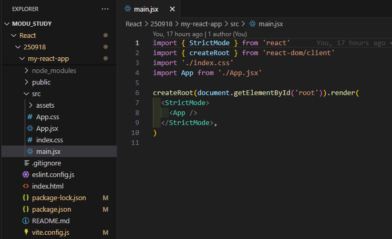The image size is (392, 239).
Task: Collapse the src folder chevron
Action: point(26,93)
